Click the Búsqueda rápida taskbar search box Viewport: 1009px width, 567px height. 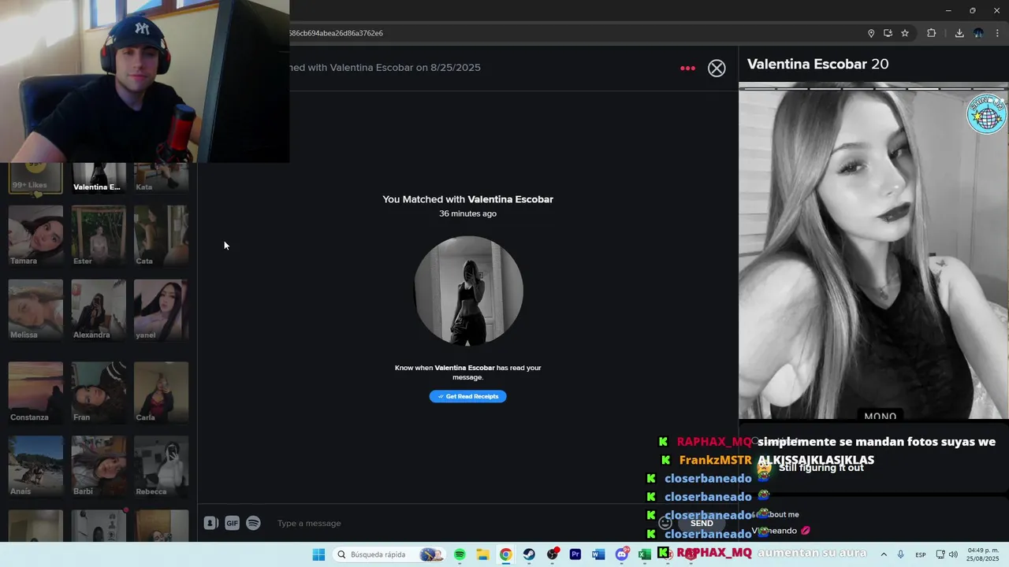(x=389, y=554)
